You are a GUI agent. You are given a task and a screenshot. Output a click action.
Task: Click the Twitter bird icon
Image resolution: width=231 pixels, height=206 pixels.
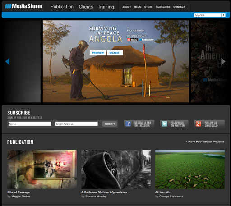point(164,124)
